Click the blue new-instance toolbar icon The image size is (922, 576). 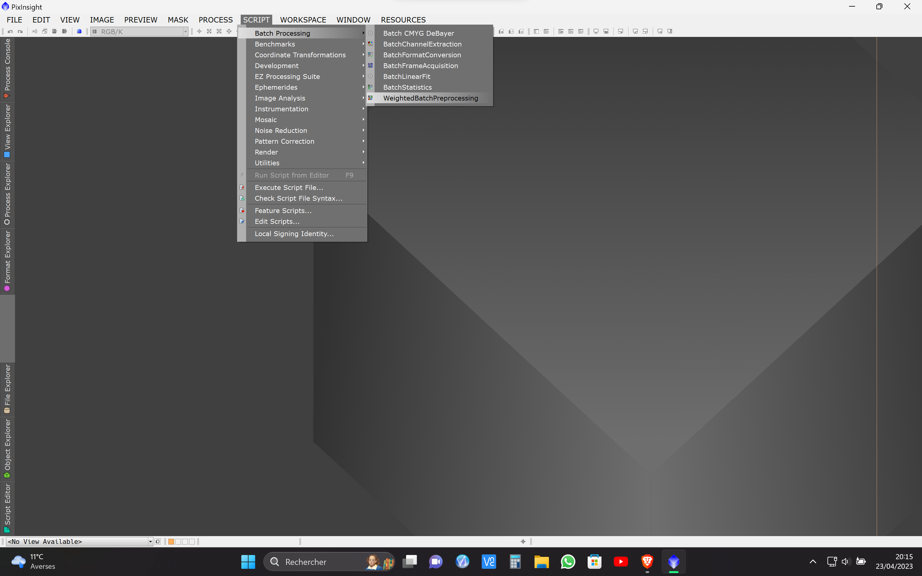point(79,31)
